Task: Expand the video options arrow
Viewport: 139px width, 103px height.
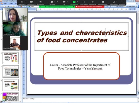Action: pyautogui.click(x=35, y=1)
